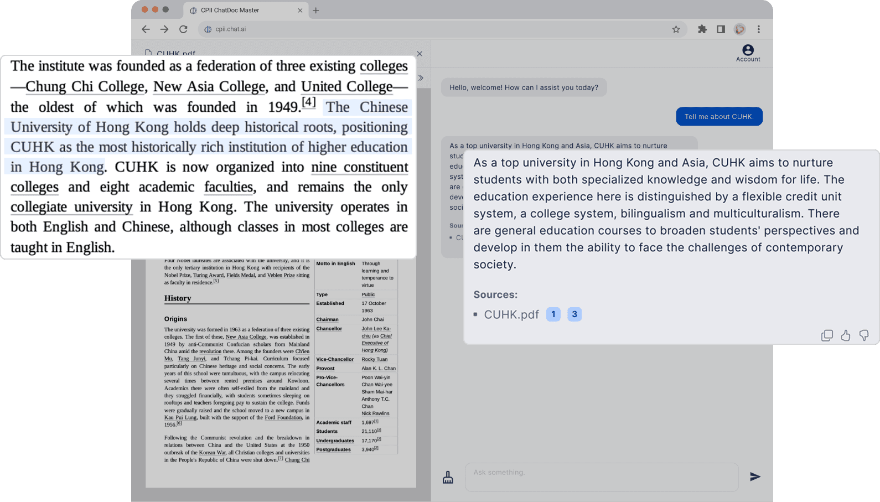
Task: Open the Kau Pui Lung link
Action: point(180,417)
